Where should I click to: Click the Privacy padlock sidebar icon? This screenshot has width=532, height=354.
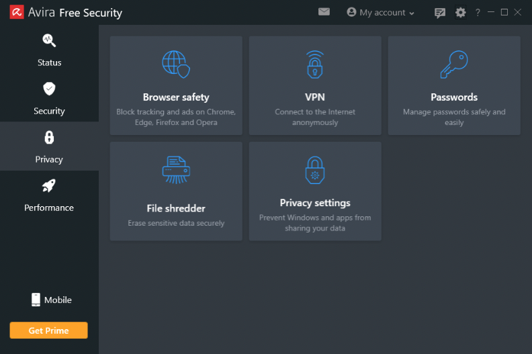(49, 138)
